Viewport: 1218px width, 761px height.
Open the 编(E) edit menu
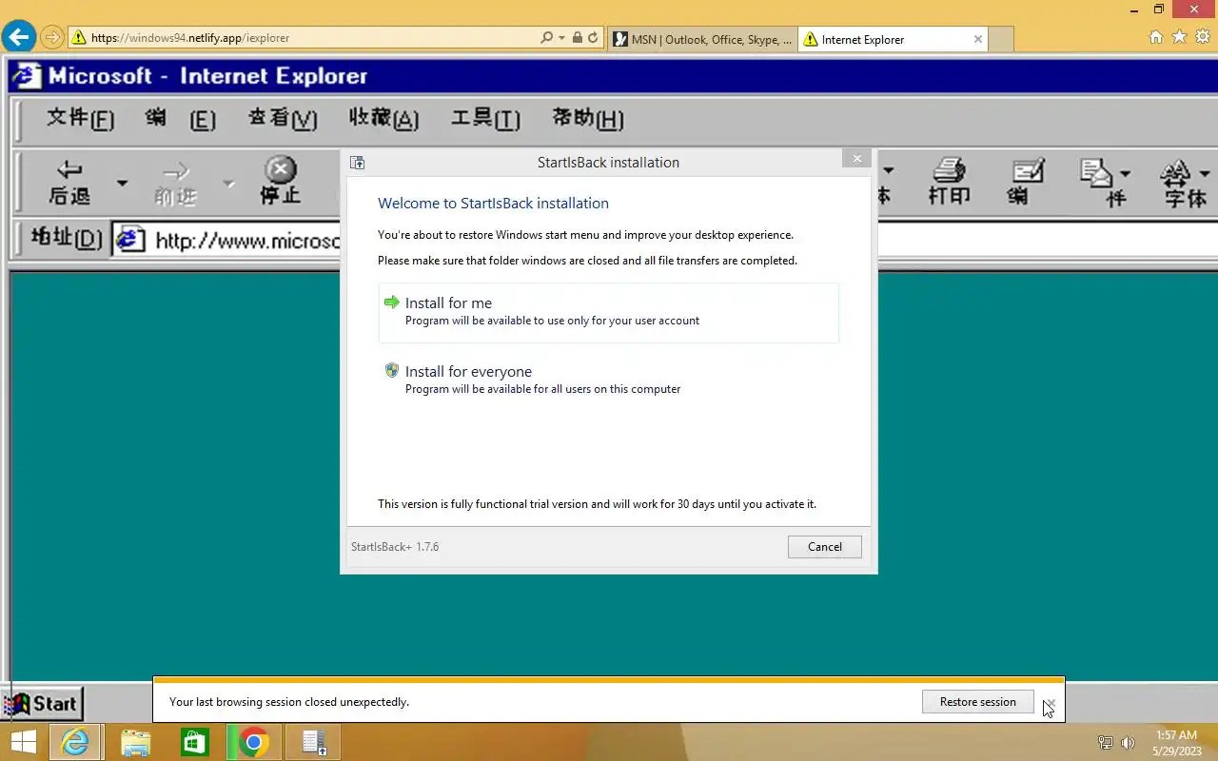click(x=180, y=119)
